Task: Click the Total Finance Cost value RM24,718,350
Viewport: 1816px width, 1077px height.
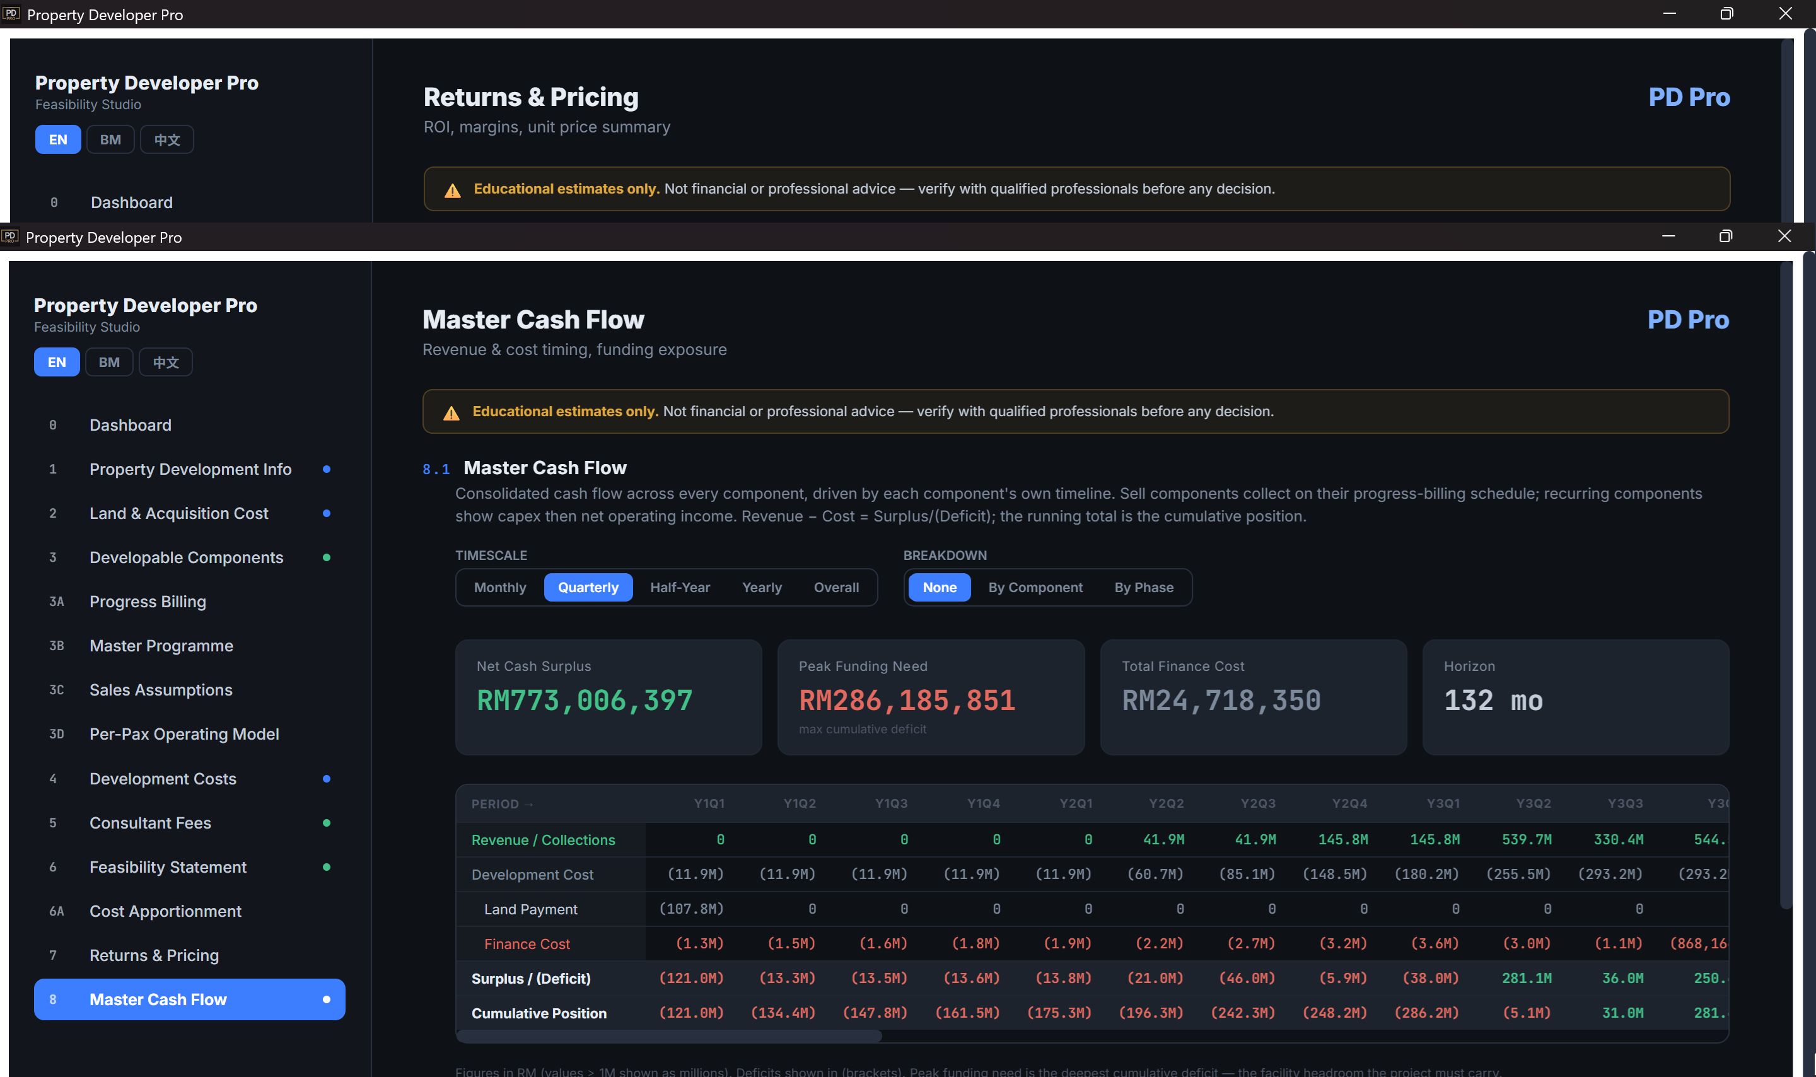Action: (1221, 701)
